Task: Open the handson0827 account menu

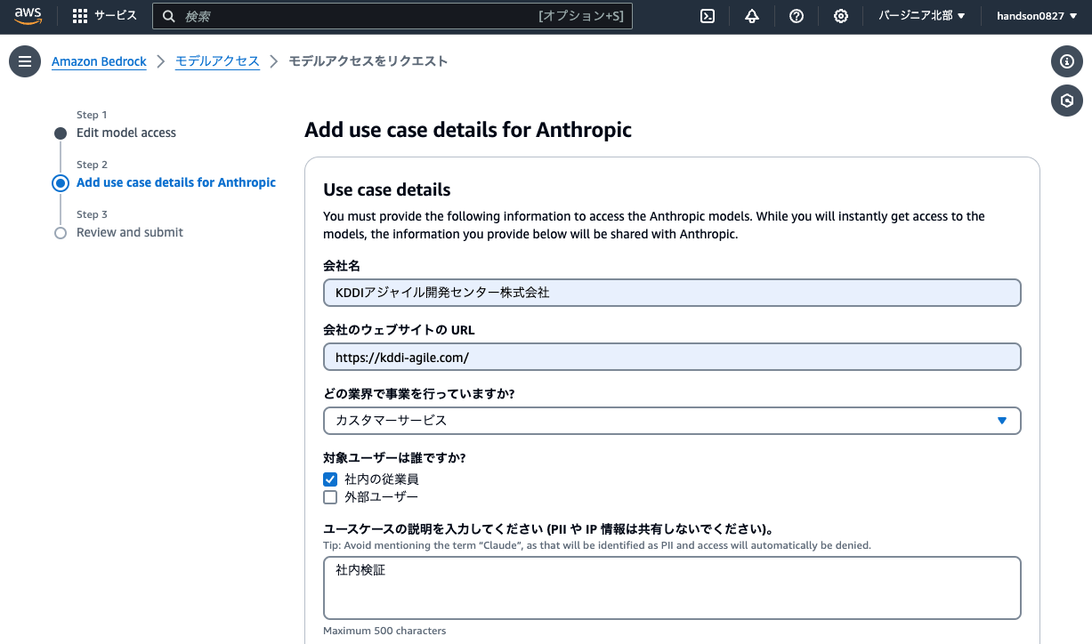Action: (x=1036, y=16)
